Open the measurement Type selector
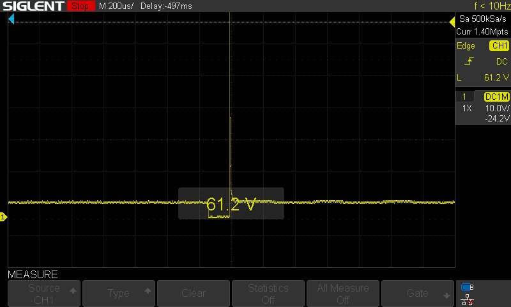 point(119,294)
